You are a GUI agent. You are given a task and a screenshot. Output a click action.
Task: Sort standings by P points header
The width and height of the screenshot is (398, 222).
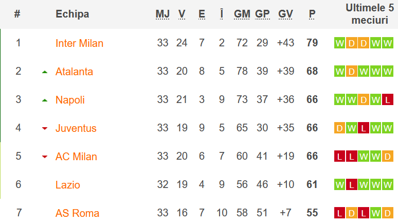coord(312,14)
